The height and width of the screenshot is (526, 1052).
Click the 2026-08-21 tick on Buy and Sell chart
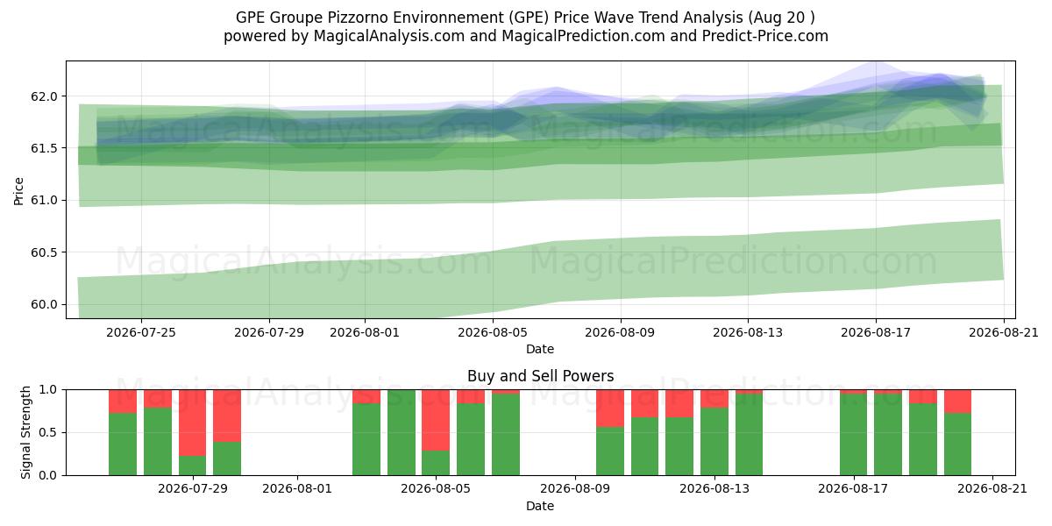pos(992,489)
